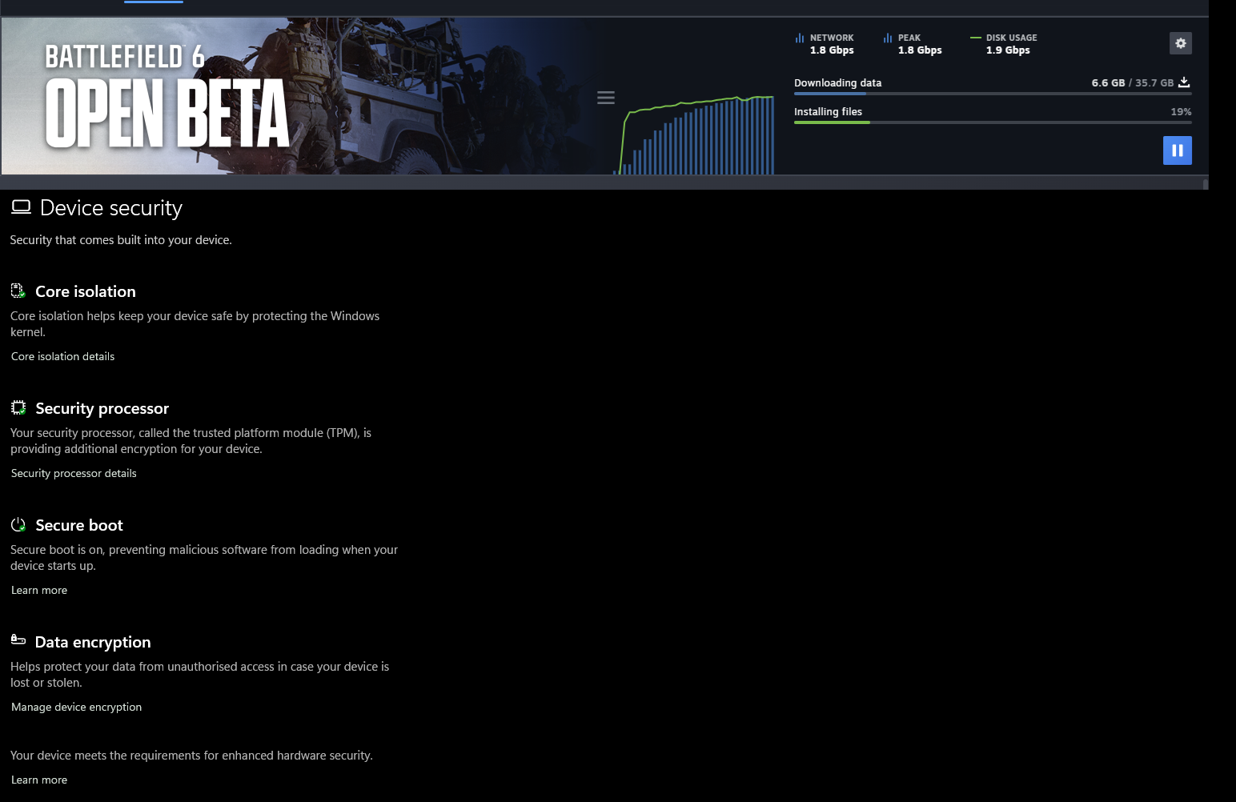Click 'Security that comes built into your device' text
Image resolution: width=1236 pixels, height=802 pixels.
pyautogui.click(x=121, y=239)
